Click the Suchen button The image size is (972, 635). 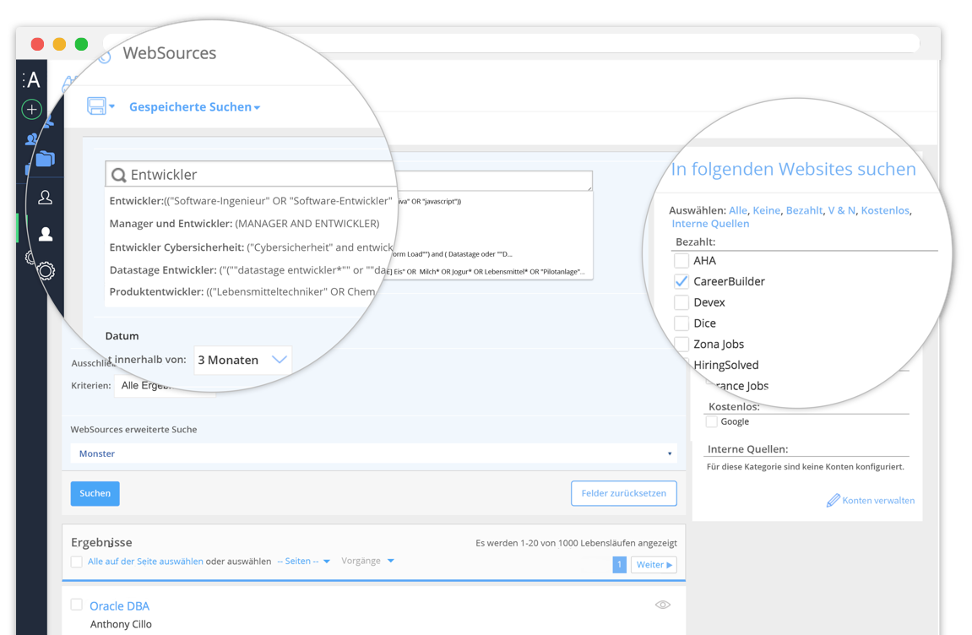point(95,494)
